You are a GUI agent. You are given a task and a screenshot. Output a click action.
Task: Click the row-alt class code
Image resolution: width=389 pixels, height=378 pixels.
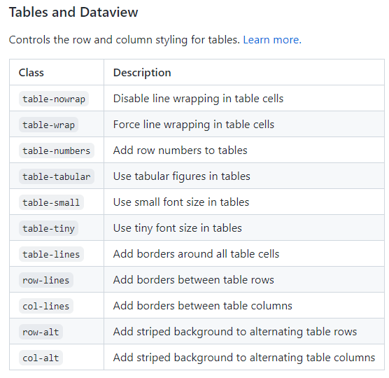coord(41,332)
